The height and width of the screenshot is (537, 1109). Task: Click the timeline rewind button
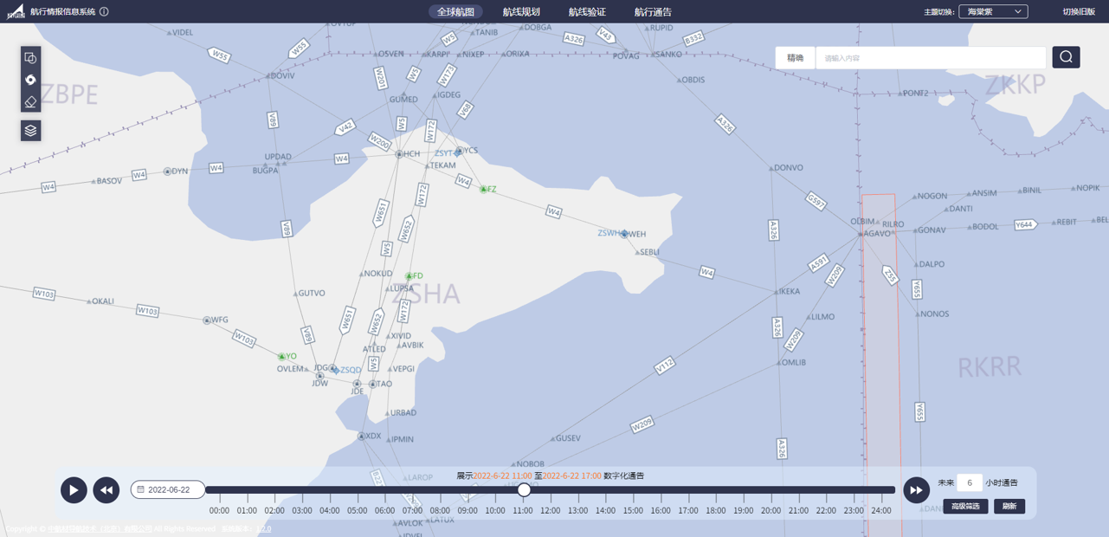[106, 490]
